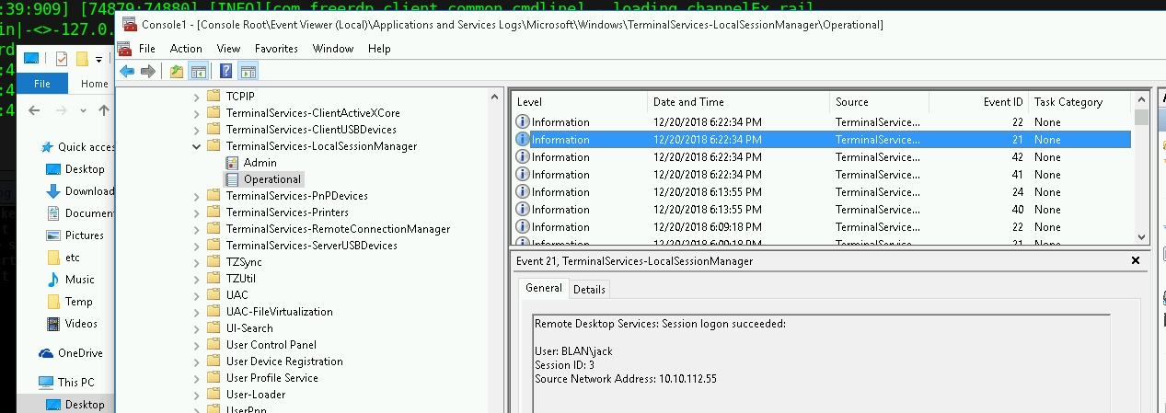This screenshot has width=1166, height=413.
Task: Click the Forward arrow in MMC toolbar
Action: coord(147,72)
